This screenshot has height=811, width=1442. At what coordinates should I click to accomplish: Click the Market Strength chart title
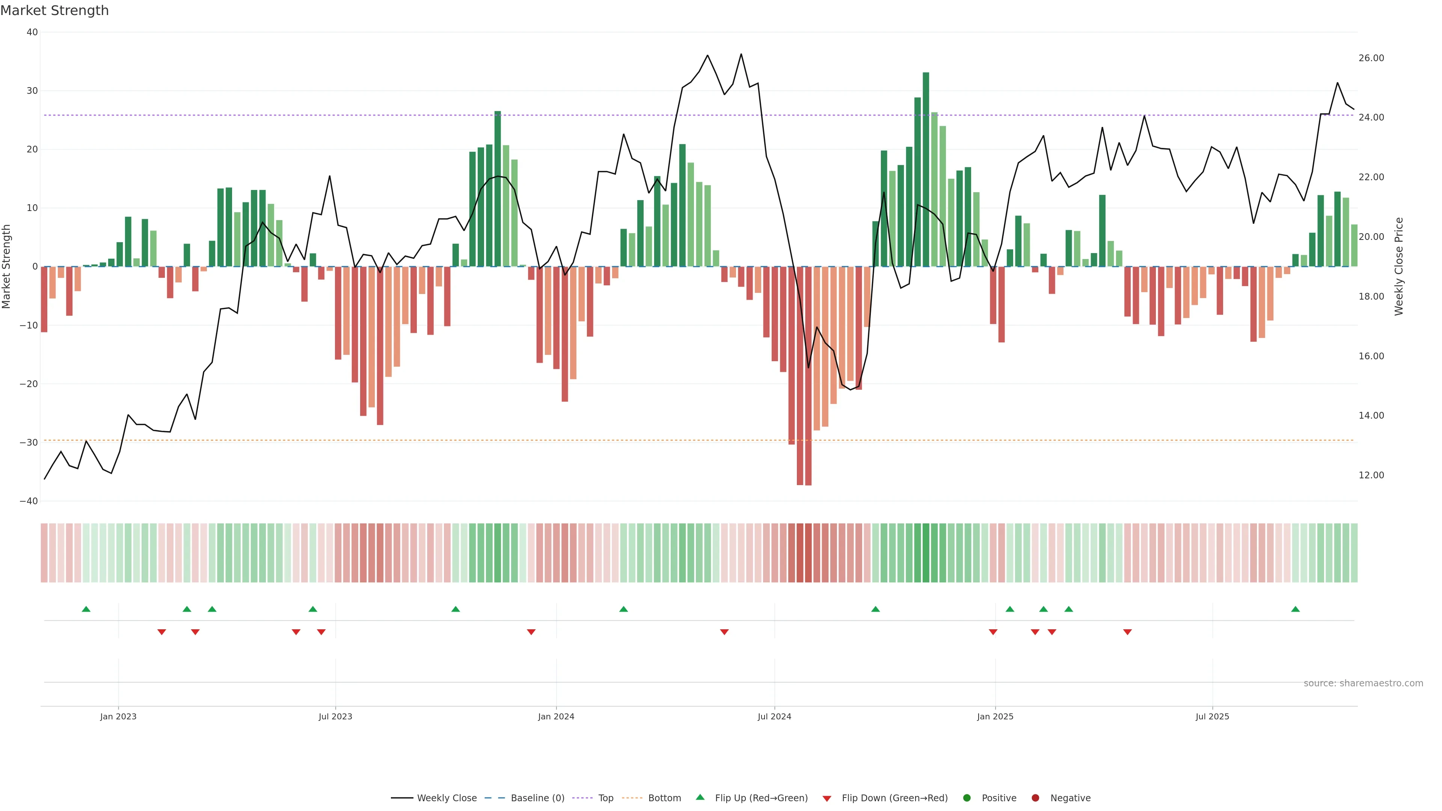[x=54, y=11]
